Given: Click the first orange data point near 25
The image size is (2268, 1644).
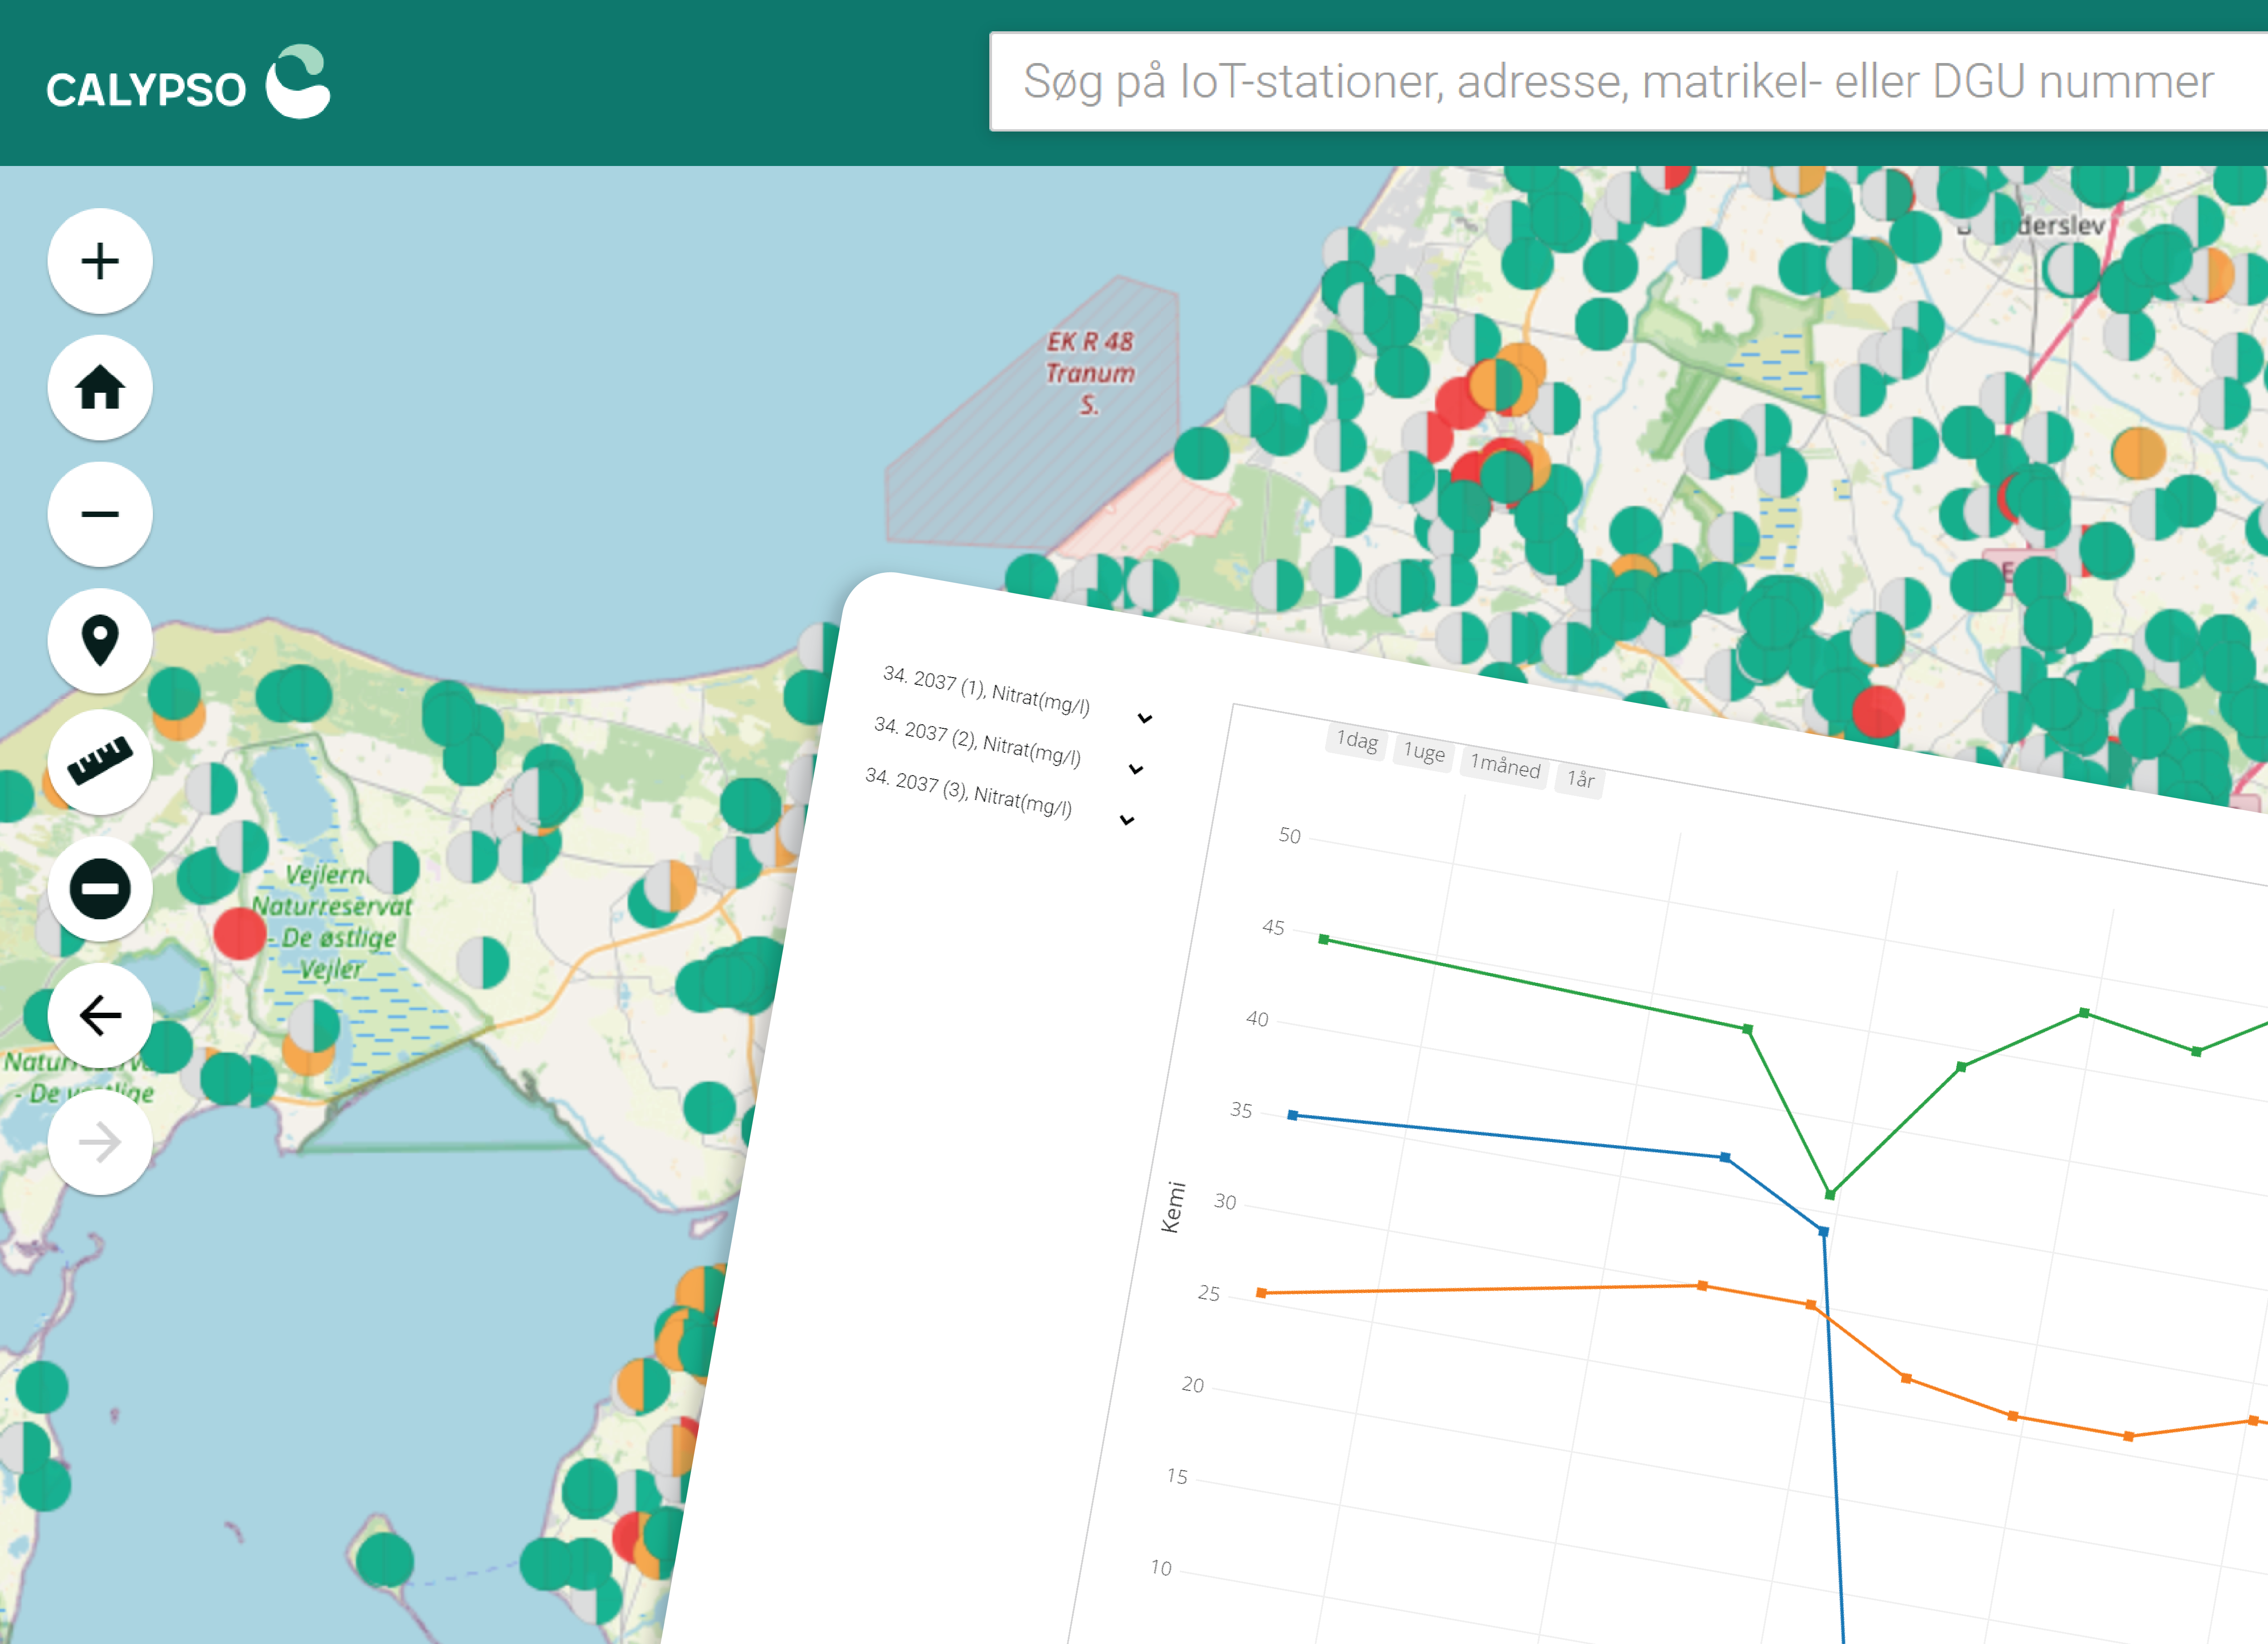Looking at the screenshot, I should click(1262, 1293).
